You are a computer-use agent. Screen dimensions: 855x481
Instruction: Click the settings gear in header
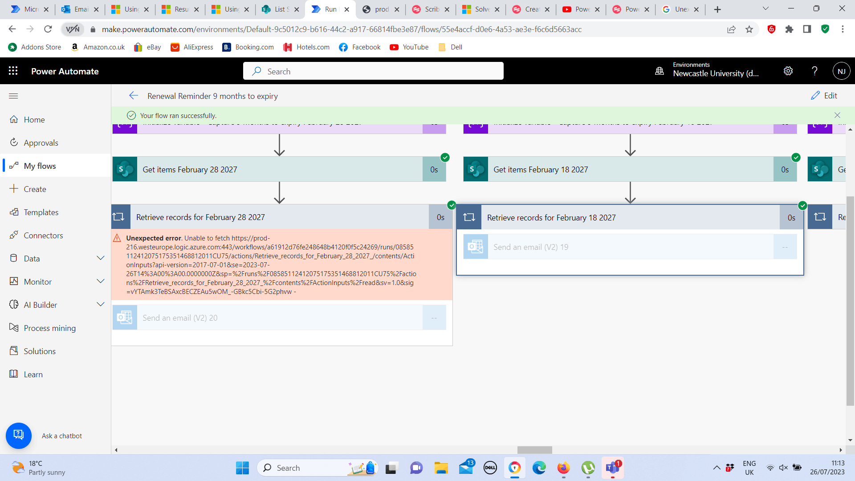point(788,71)
